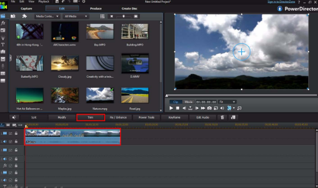Click the Save project icon in top bar
Screen dimensions: 318x188
(57, 2)
